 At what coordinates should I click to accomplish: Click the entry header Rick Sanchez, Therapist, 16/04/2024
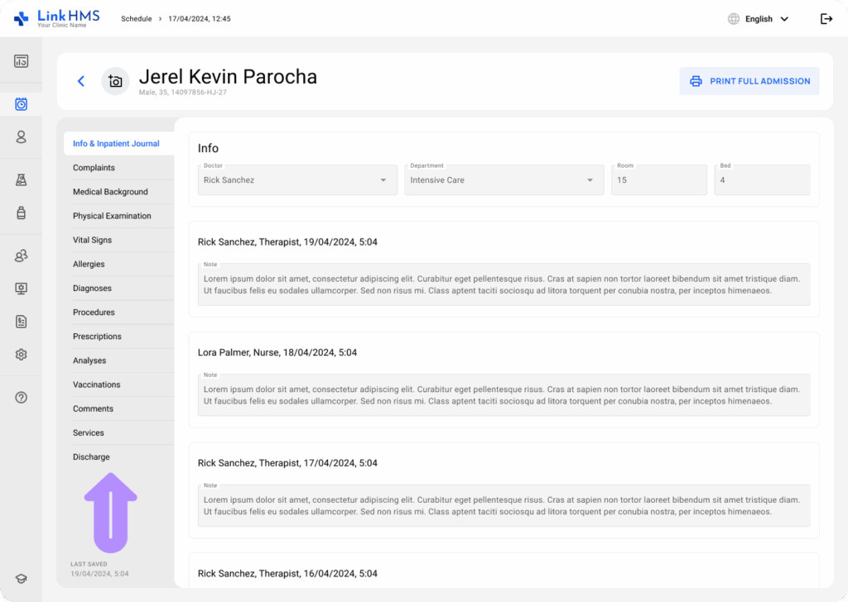coord(287,574)
